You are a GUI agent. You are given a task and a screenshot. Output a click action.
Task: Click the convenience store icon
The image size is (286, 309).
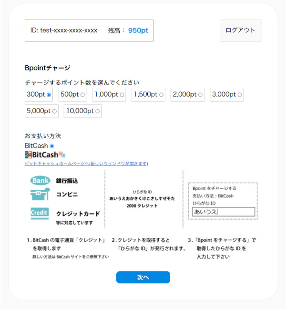[x=40, y=195]
